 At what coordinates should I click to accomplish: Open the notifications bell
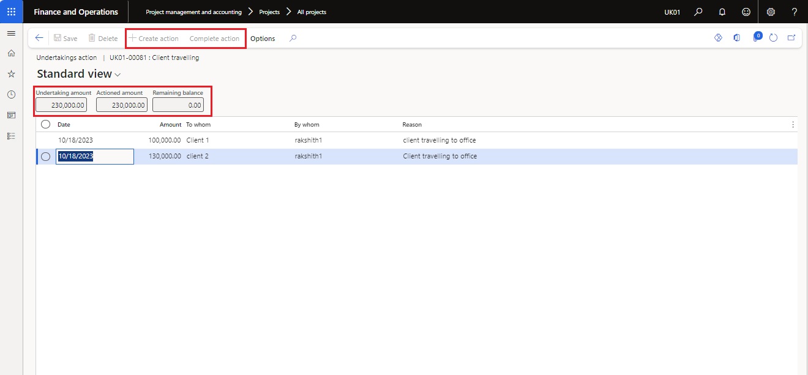(x=722, y=12)
